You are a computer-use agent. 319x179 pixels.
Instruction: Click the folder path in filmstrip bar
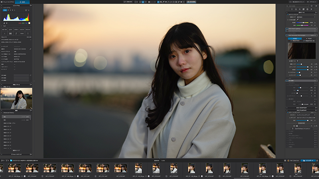(24, 161)
